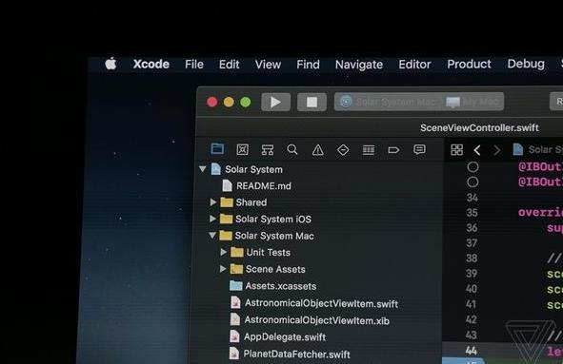Show the Symbol navigator

[268, 149]
